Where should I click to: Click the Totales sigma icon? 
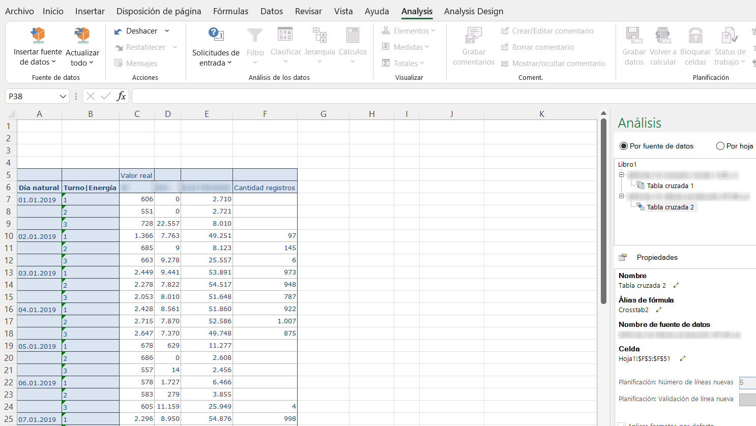click(x=386, y=64)
